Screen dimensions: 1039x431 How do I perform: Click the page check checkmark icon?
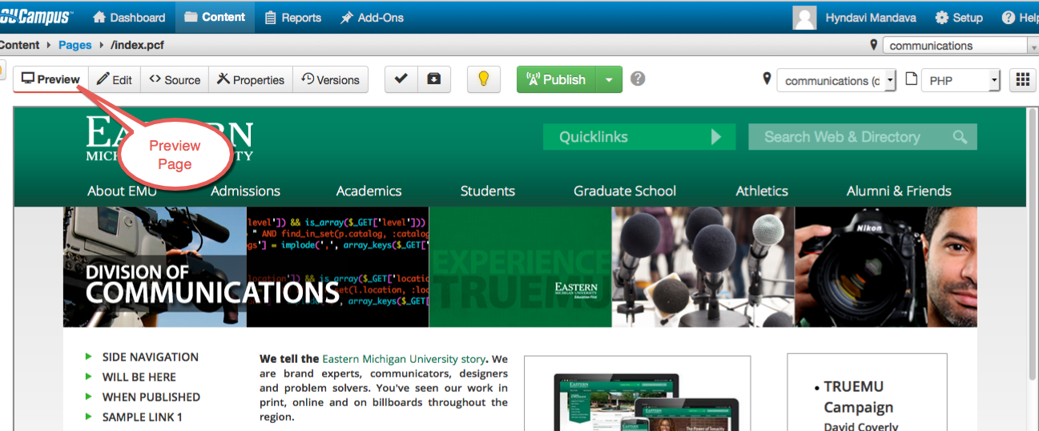click(x=401, y=79)
